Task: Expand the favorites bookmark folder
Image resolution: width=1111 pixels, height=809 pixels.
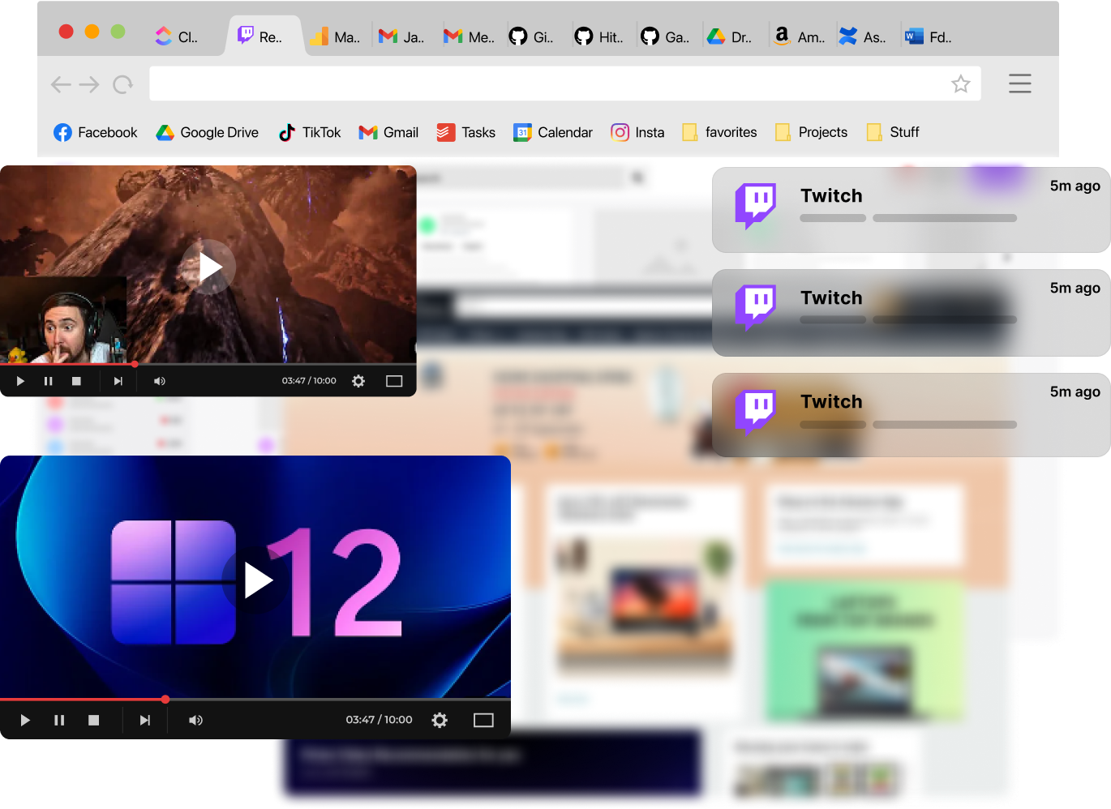Action: tap(719, 132)
